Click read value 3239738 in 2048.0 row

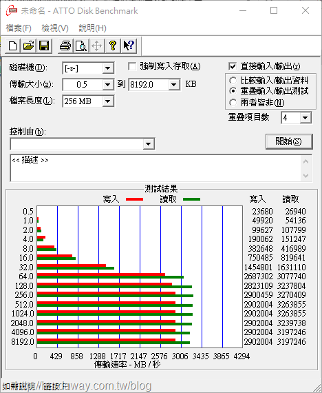coord(292,323)
